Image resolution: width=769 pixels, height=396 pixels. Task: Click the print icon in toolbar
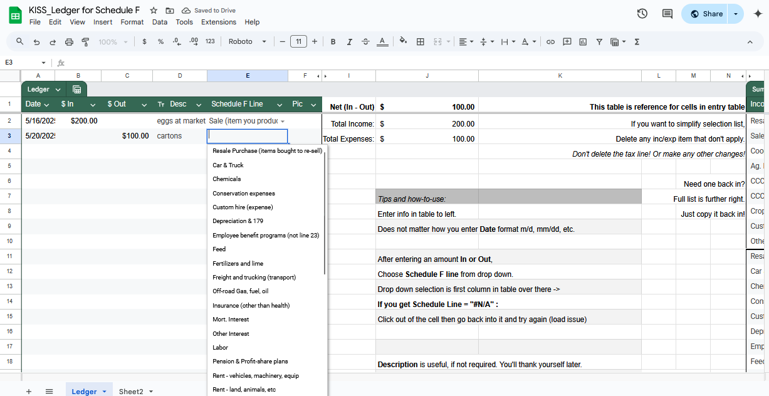(69, 42)
